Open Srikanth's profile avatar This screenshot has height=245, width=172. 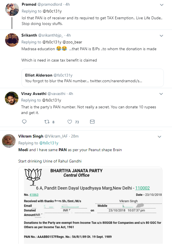pos(12,40)
